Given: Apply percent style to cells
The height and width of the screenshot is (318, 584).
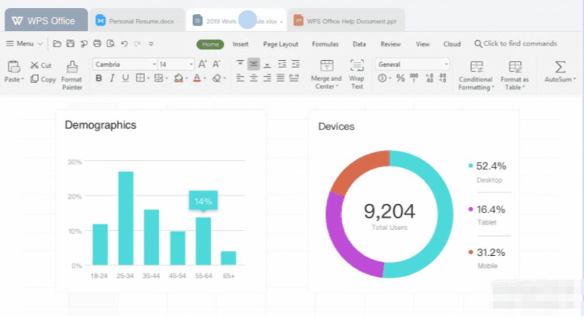Looking at the screenshot, I should tap(401, 78).
